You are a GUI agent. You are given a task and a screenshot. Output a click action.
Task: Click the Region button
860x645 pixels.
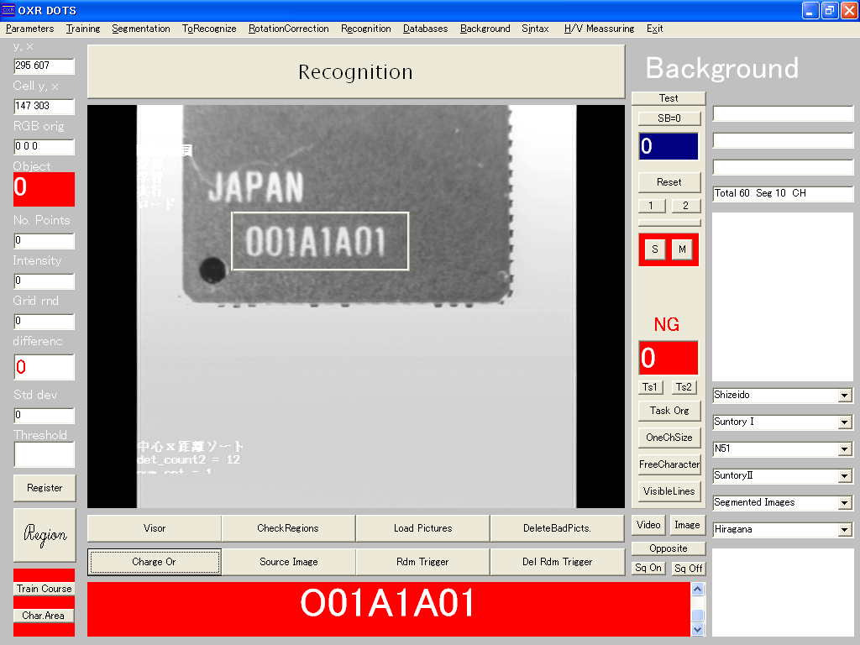pyautogui.click(x=45, y=535)
